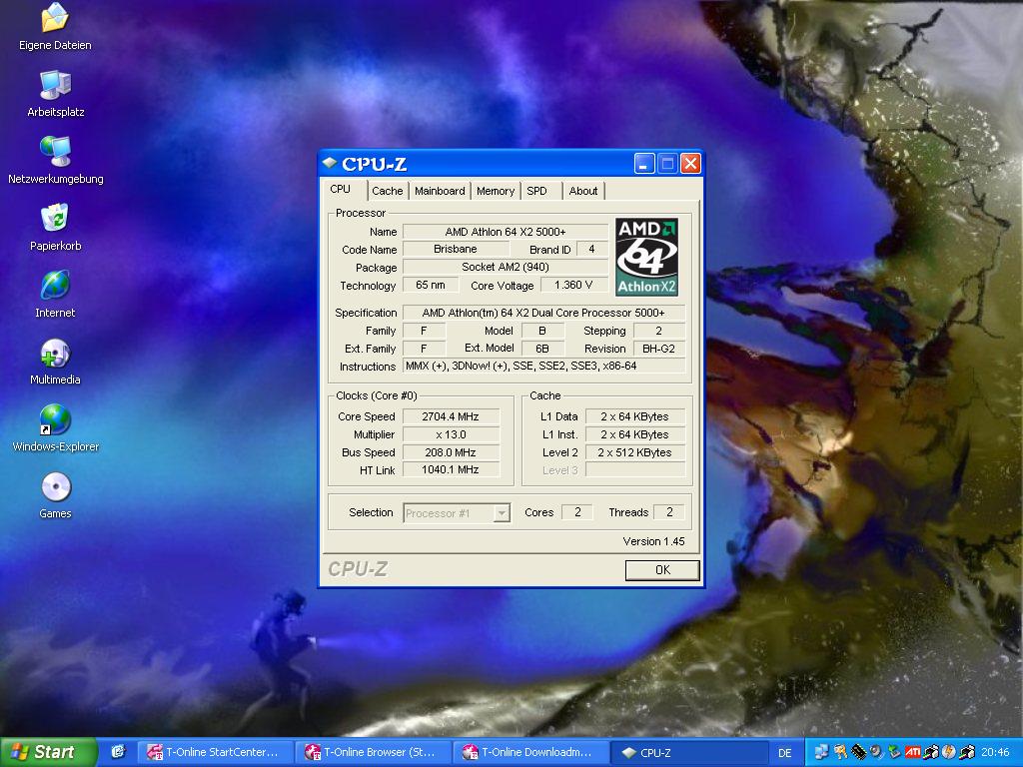Open the Mainboard tab

click(440, 191)
